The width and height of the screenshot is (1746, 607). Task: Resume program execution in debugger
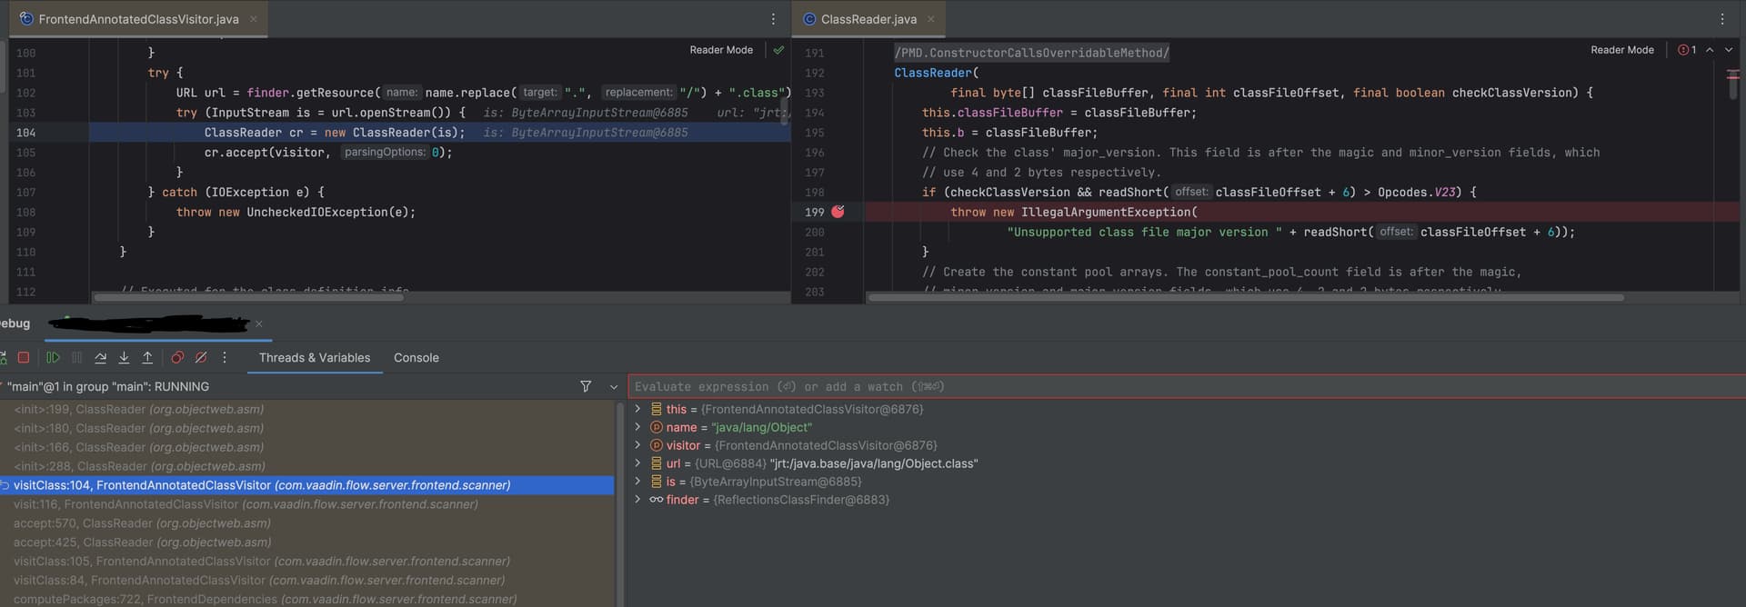point(53,358)
